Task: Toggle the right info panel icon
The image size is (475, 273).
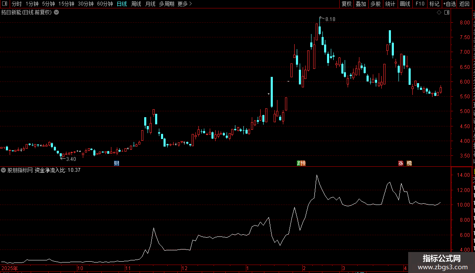Action: point(447,13)
